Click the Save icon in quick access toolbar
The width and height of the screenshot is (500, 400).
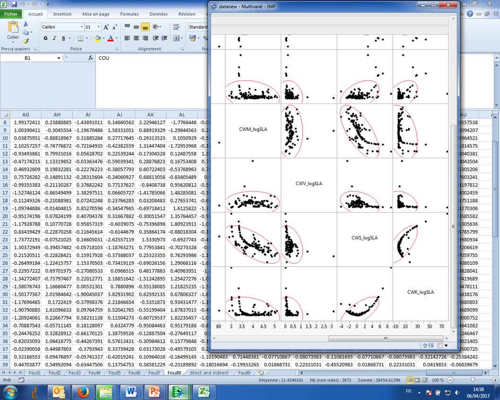pos(14,4)
